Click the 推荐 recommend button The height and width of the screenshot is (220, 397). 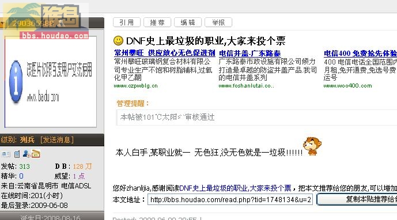157,22
